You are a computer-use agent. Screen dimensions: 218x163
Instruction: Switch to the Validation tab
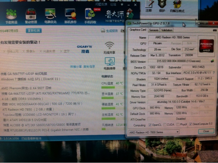[x=167, y=30]
